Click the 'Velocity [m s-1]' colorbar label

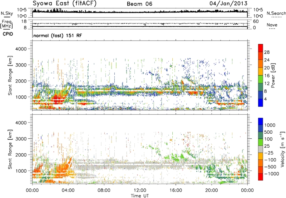point(282,149)
